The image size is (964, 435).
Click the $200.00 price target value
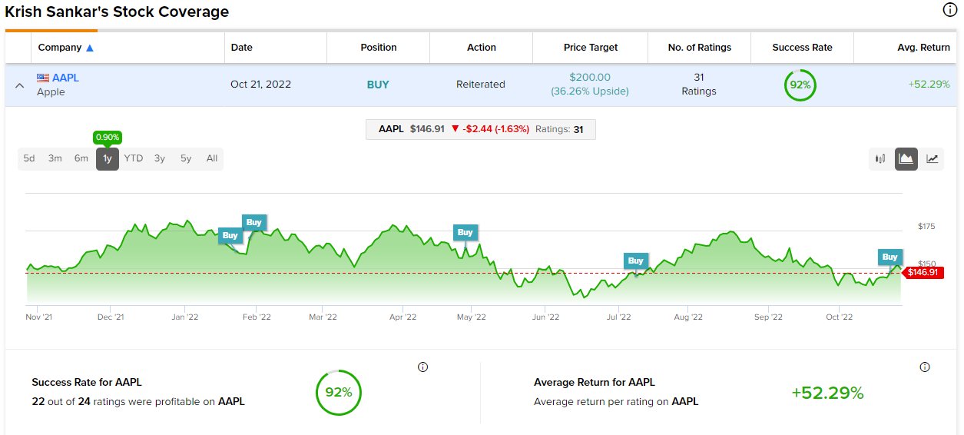point(590,78)
